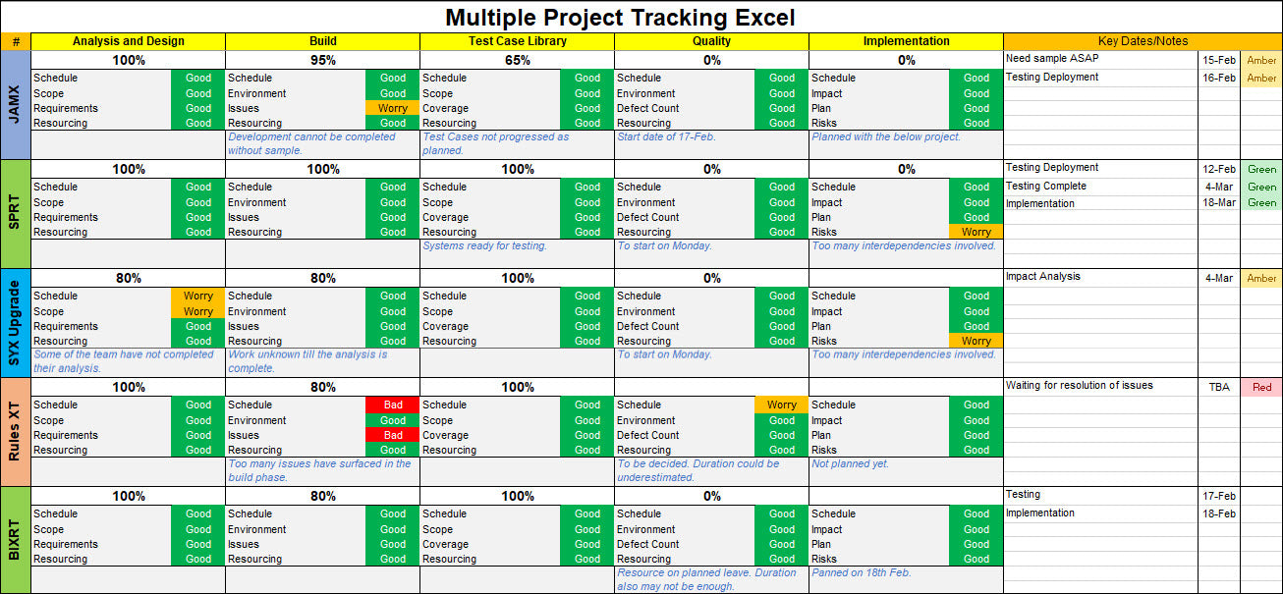The image size is (1283, 594).
Task: Select the Worry cell for Rules XT Quality Schedule
Action: [781, 405]
